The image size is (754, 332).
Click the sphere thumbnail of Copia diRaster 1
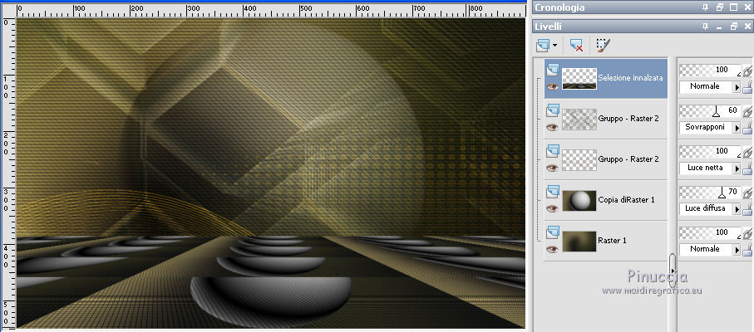(x=579, y=201)
